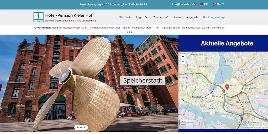
Task: Select the second slider dot
Action: pos(81,127)
